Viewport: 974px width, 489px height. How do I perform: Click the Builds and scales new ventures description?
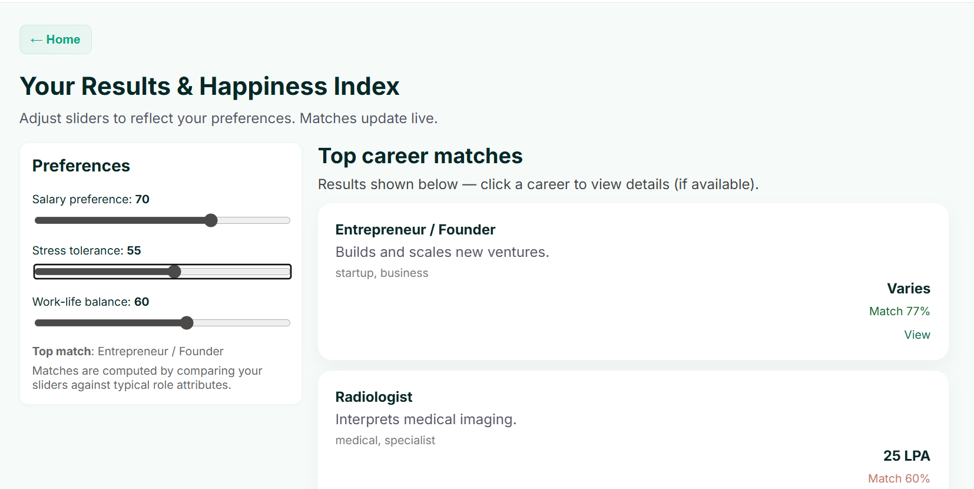click(x=442, y=252)
